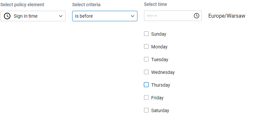Click chevron arrow of Sign in time dropdown
The image size is (255, 119).
coord(61,16)
